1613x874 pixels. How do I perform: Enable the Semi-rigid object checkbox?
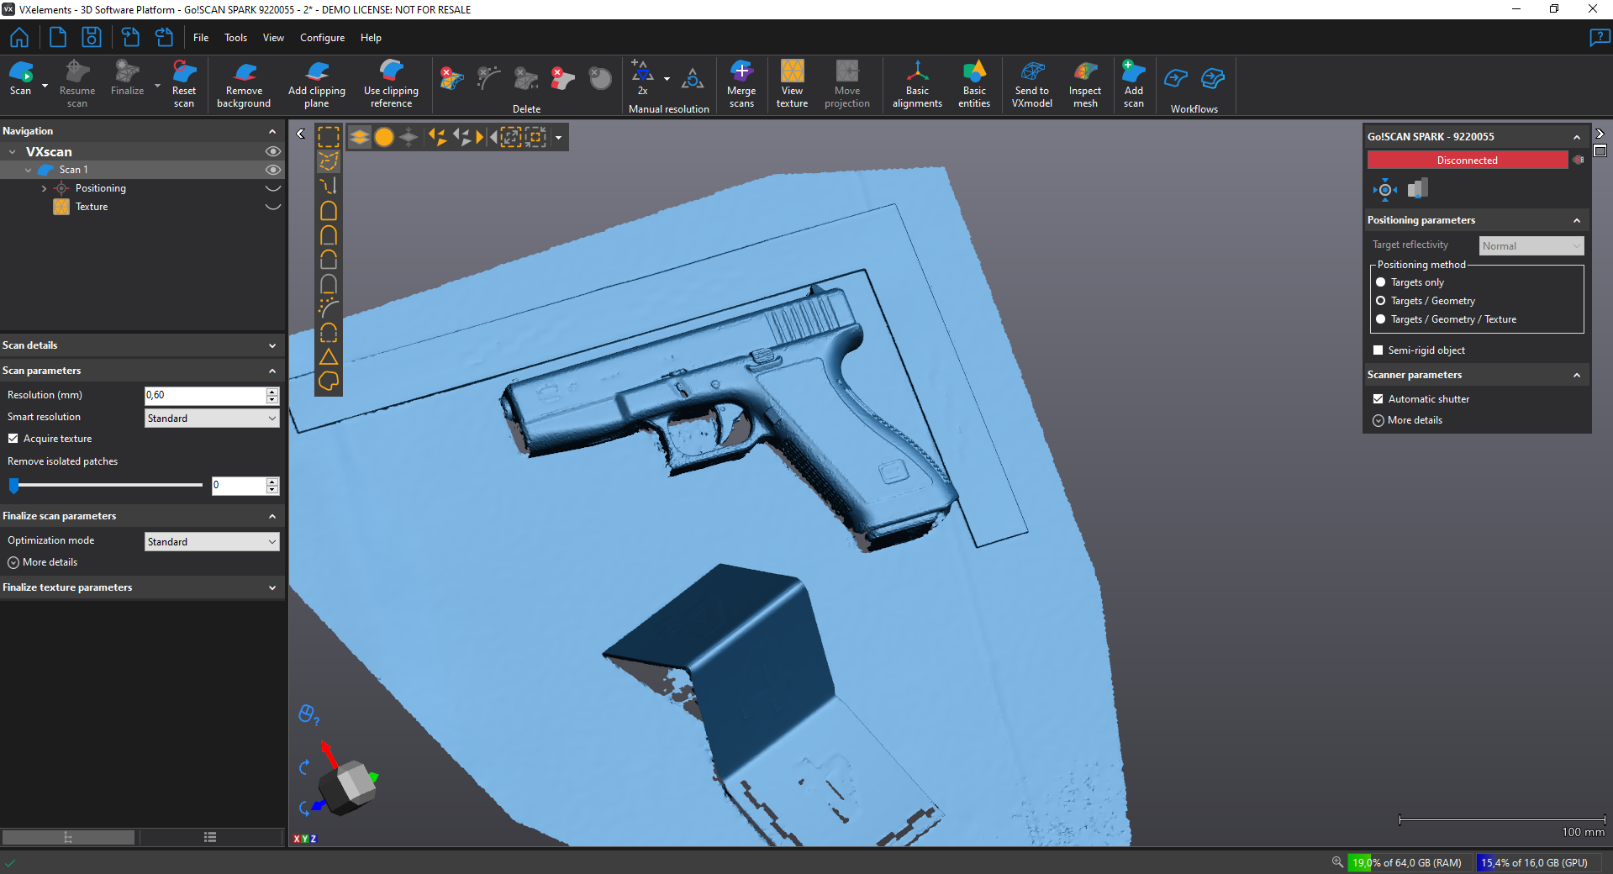point(1378,350)
